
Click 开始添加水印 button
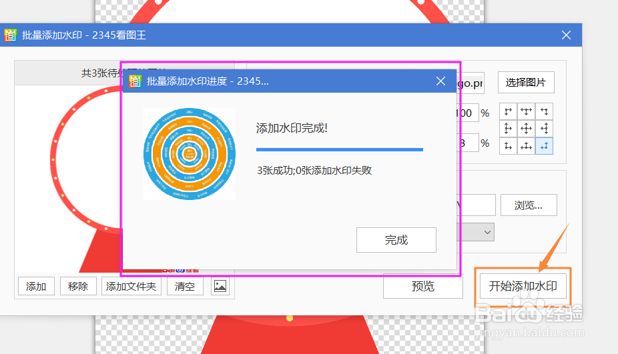523,286
